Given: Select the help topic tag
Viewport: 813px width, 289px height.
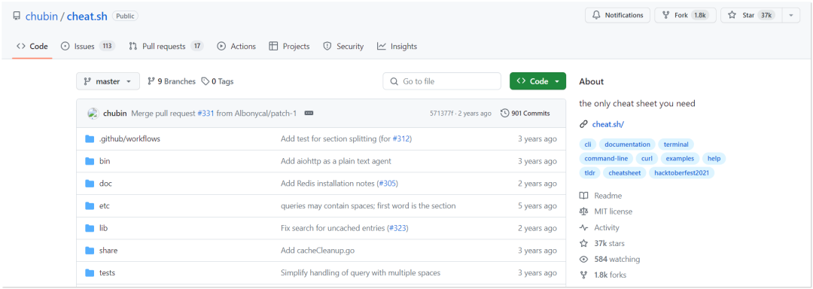Looking at the screenshot, I should pyautogui.click(x=714, y=159).
